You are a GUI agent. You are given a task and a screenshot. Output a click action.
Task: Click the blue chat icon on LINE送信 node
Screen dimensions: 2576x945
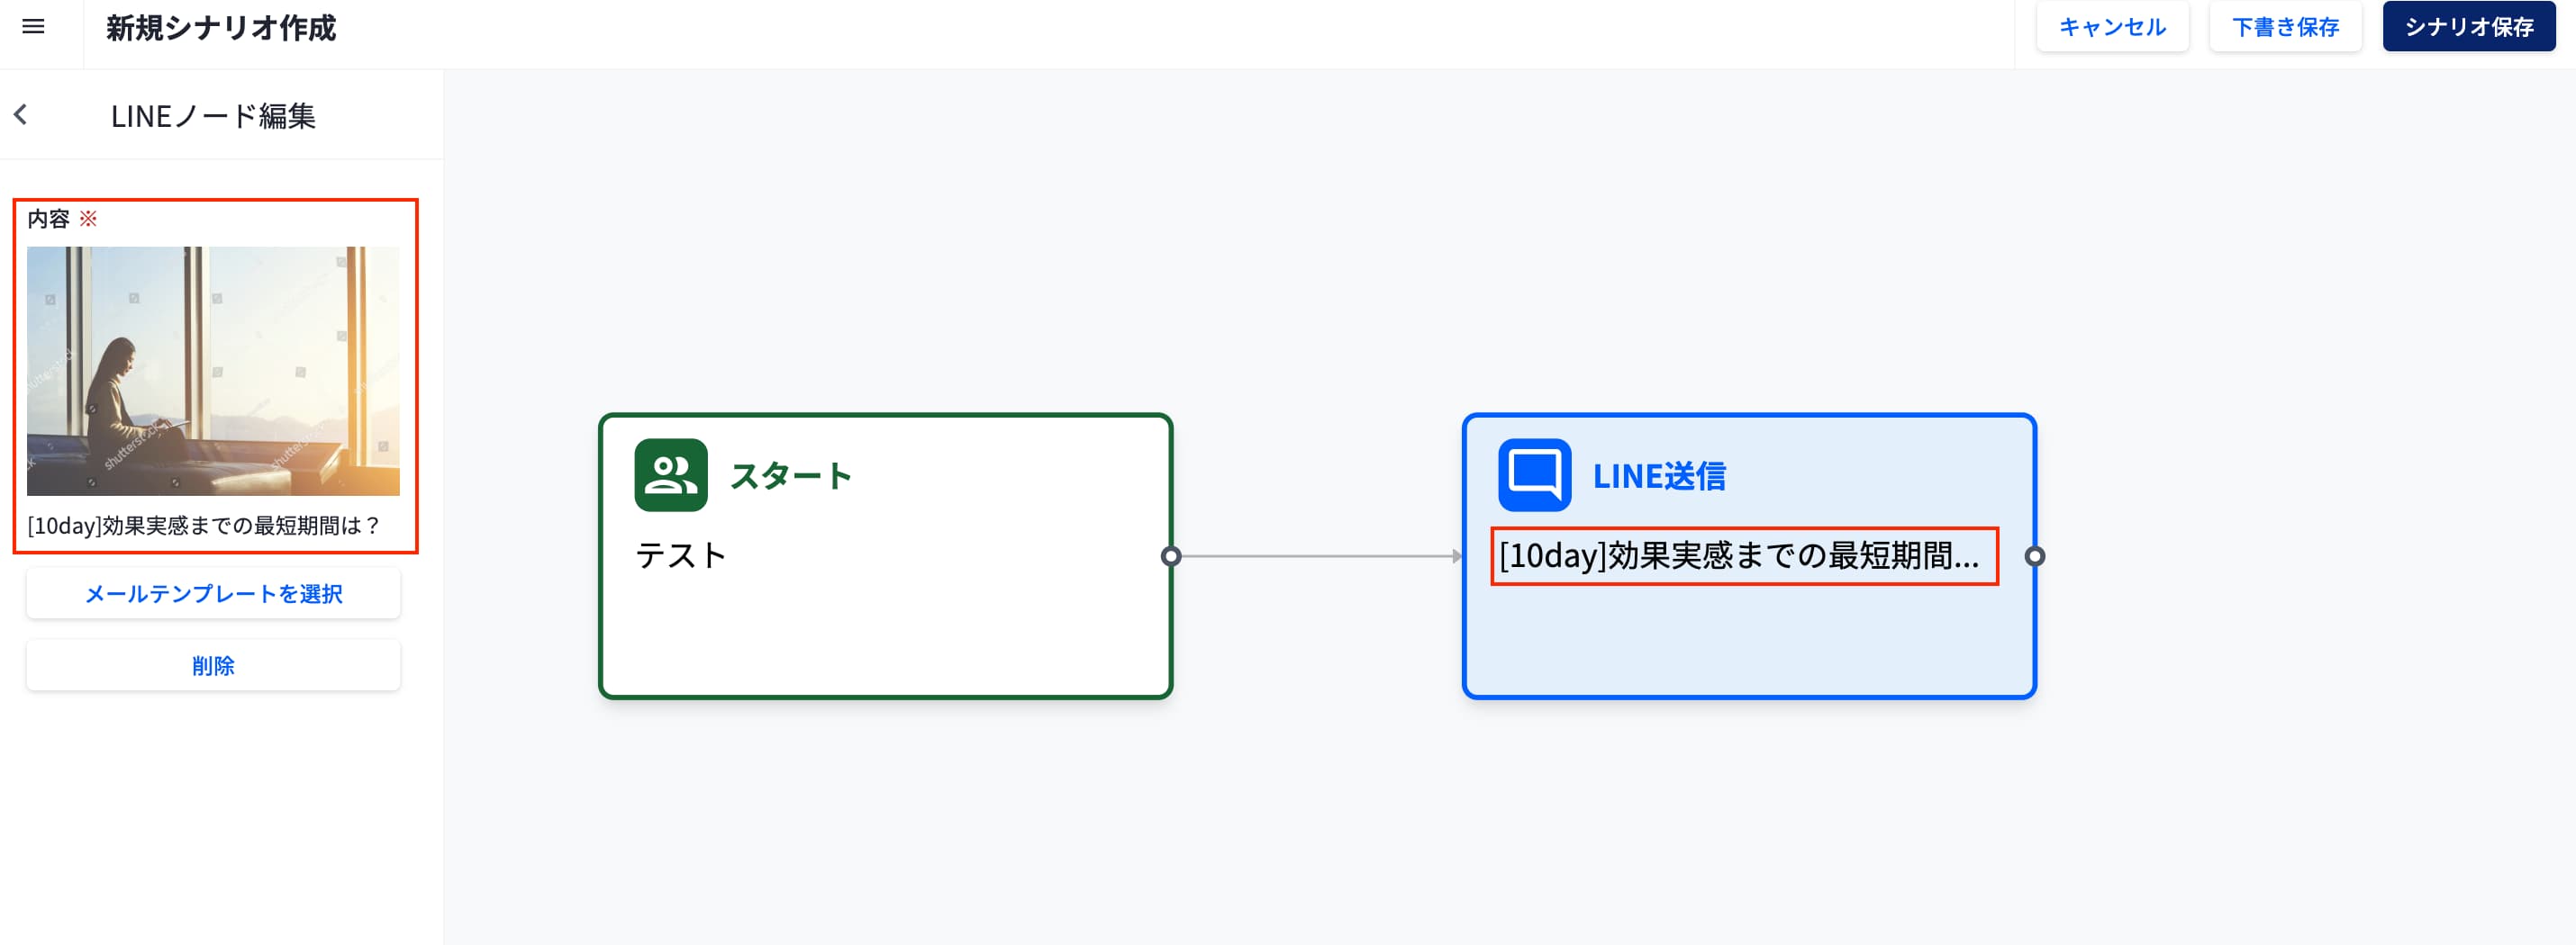pyautogui.click(x=1534, y=475)
